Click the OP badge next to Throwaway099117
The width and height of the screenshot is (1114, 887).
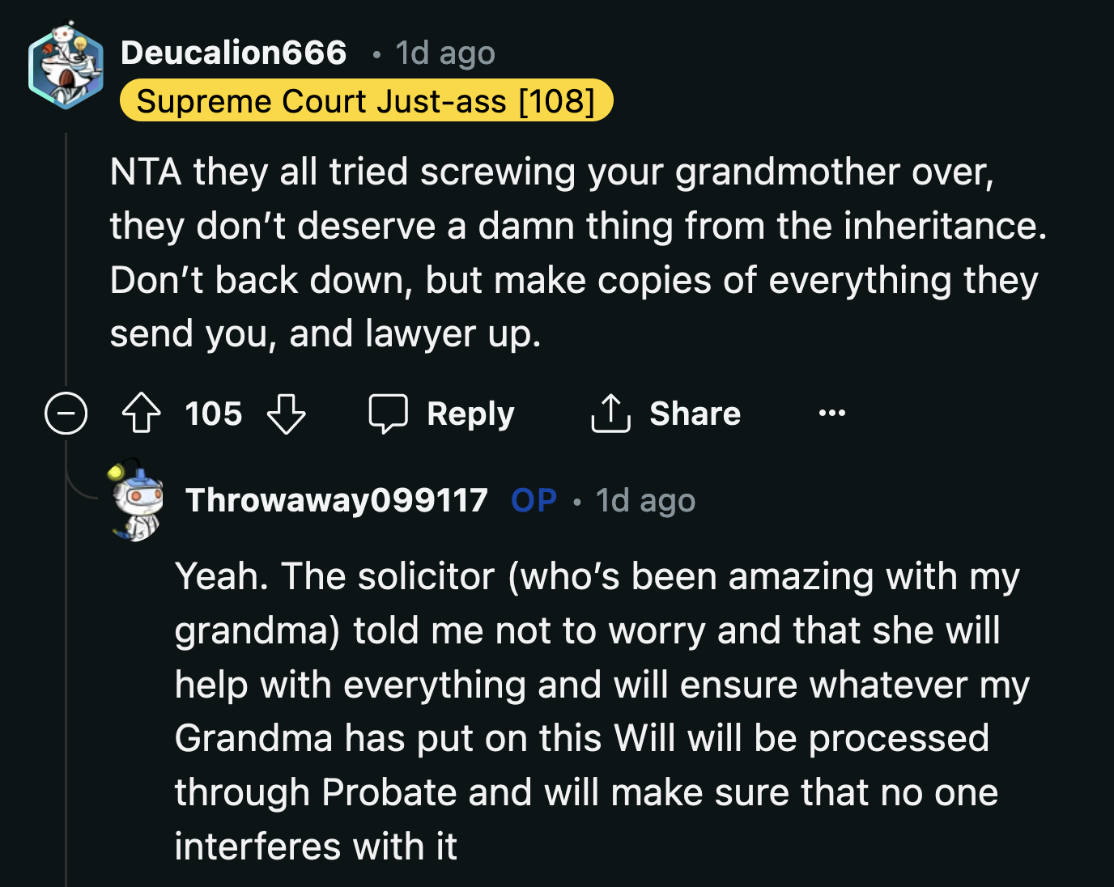pyautogui.click(x=533, y=500)
